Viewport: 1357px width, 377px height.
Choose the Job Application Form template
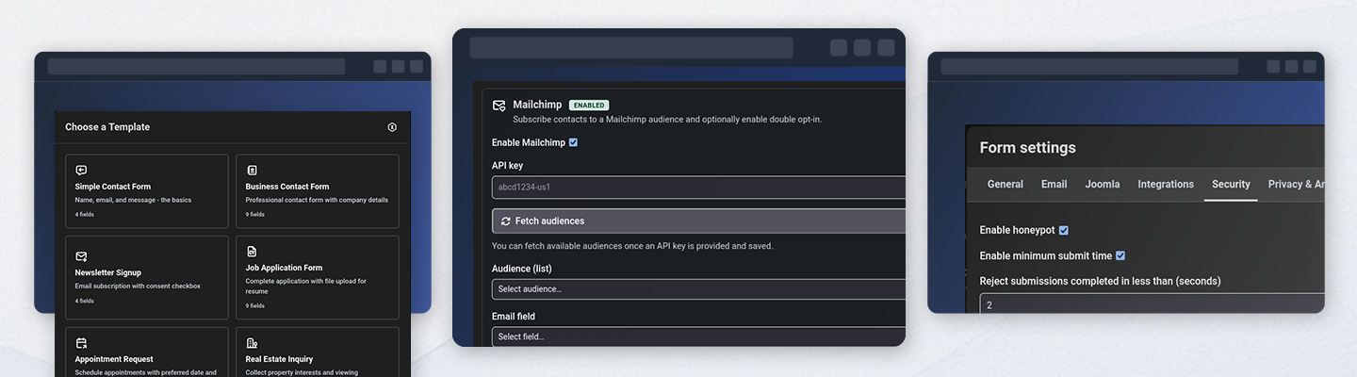tap(318, 277)
